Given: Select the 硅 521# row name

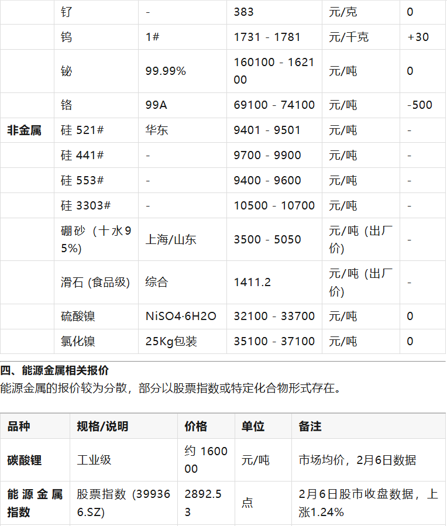Looking at the screenshot, I should 82,130.
